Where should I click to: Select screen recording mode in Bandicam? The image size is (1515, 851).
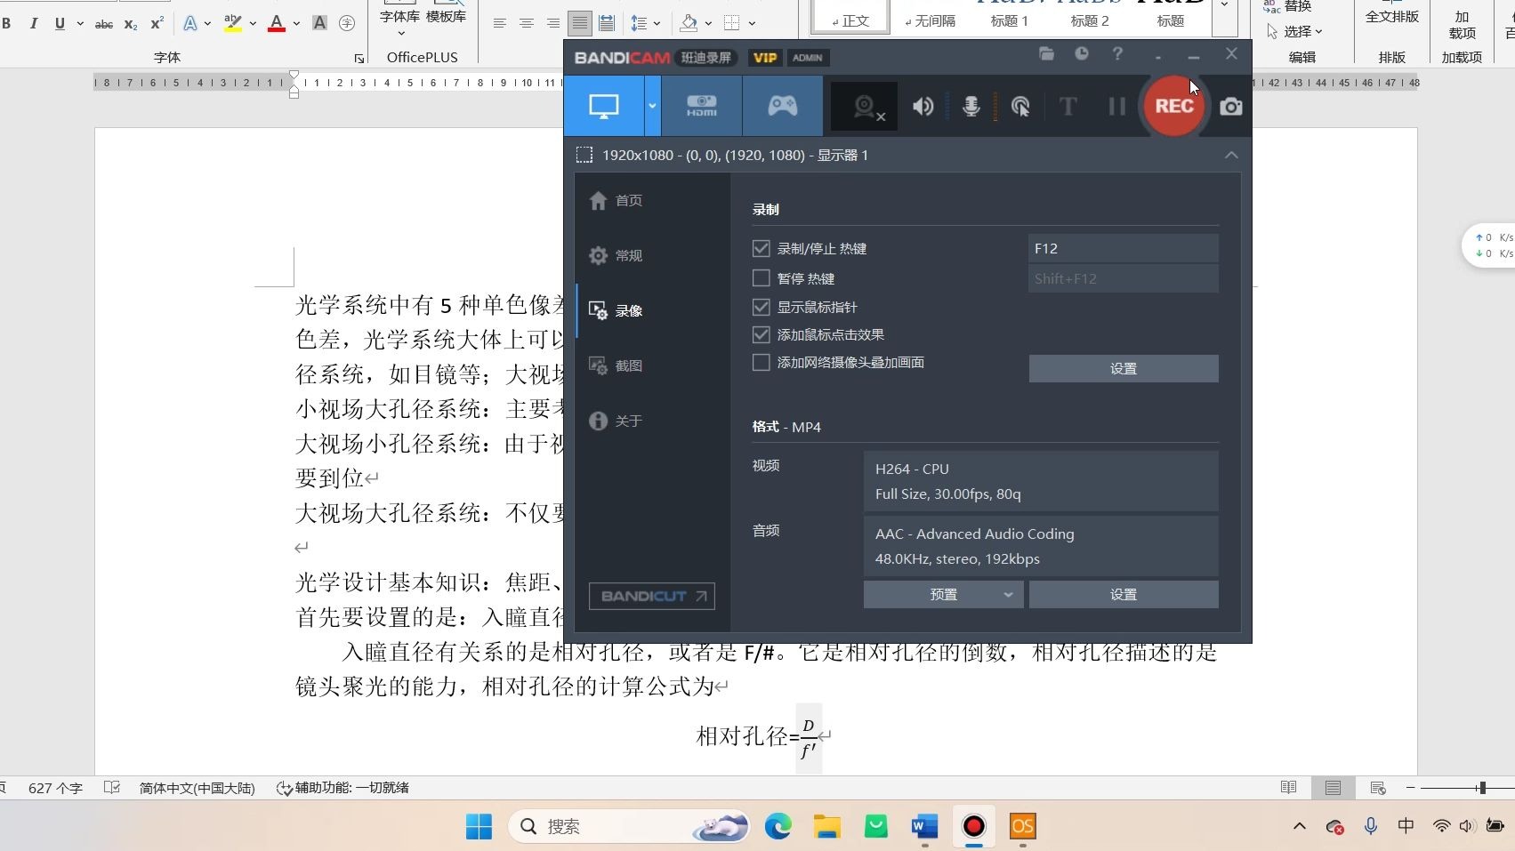click(x=604, y=106)
